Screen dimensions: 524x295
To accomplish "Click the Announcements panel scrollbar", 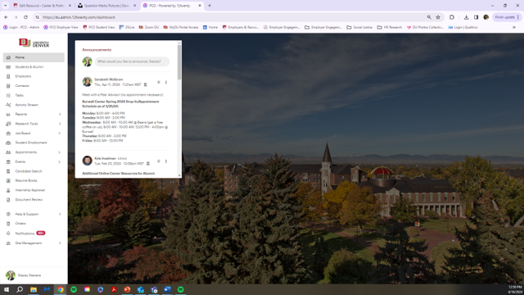I will click(179, 62).
